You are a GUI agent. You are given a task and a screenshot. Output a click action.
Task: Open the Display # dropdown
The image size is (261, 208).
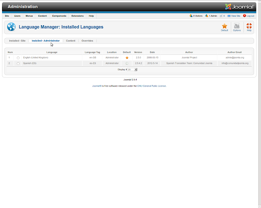tap(132, 69)
